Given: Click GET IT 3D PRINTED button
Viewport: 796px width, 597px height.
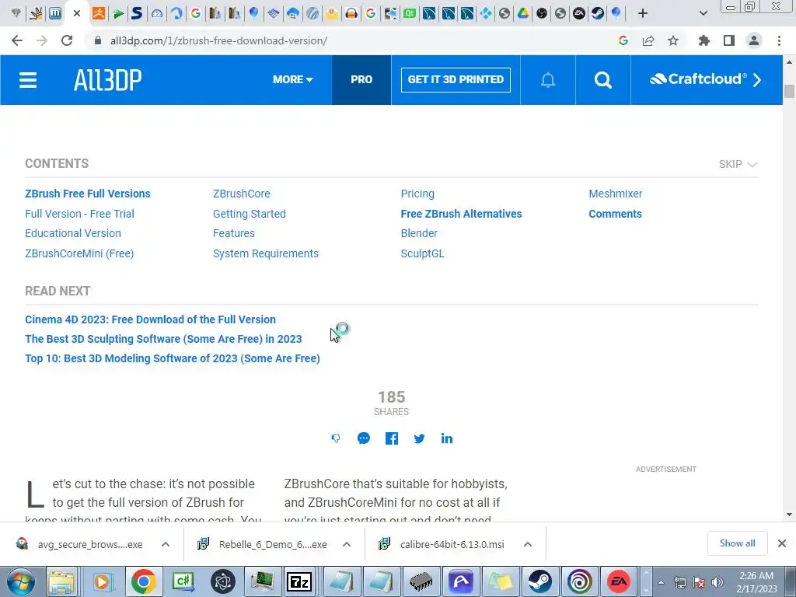Looking at the screenshot, I should (x=456, y=80).
